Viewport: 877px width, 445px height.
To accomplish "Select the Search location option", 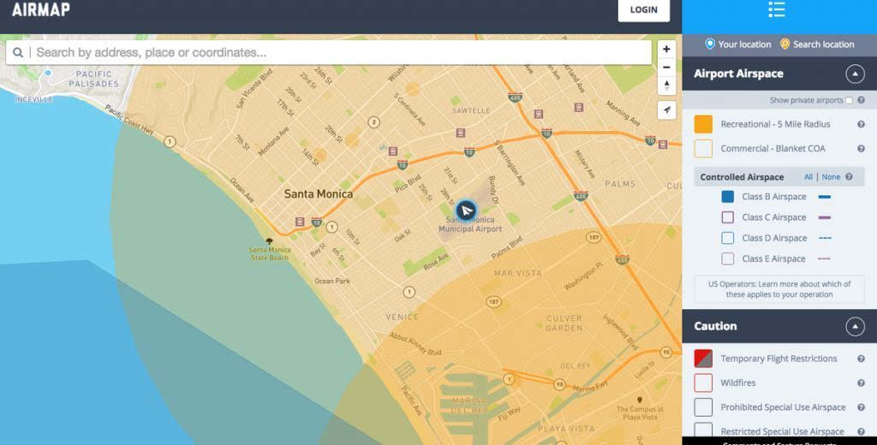I will pos(816,44).
